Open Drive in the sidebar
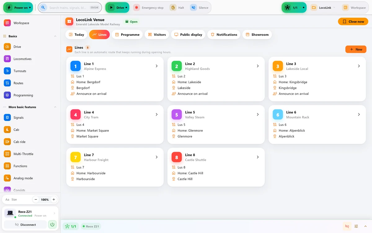This screenshot has width=372, height=233. click(x=29, y=47)
